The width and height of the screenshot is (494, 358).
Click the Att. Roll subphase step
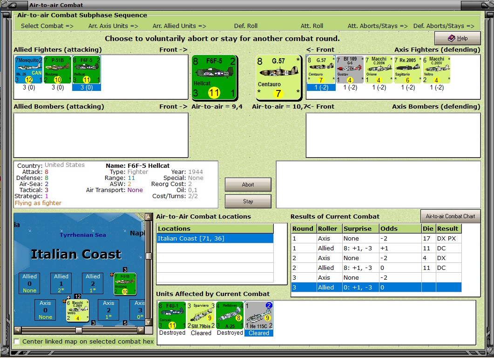click(x=311, y=26)
